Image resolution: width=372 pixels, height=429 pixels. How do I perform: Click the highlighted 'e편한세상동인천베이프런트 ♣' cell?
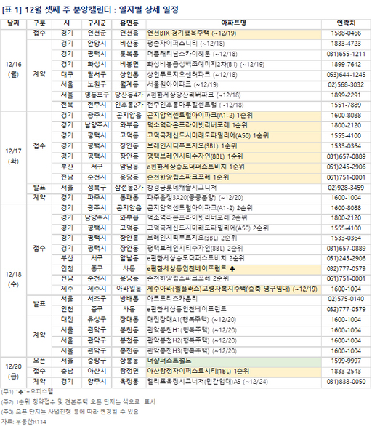[x=234, y=269]
